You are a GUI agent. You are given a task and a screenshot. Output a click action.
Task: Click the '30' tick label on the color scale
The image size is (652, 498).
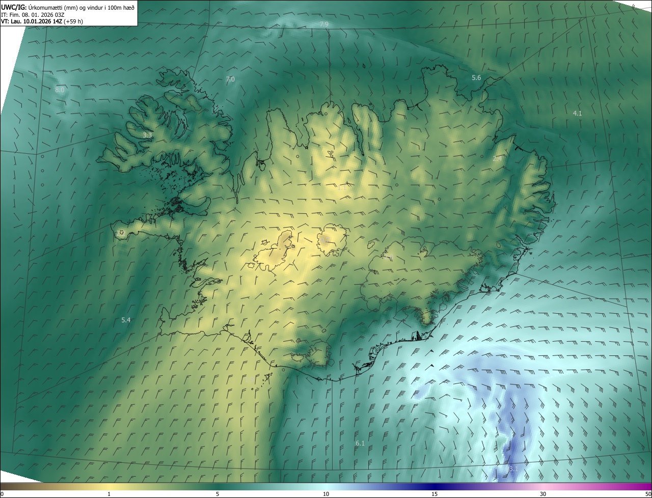tap(543, 494)
